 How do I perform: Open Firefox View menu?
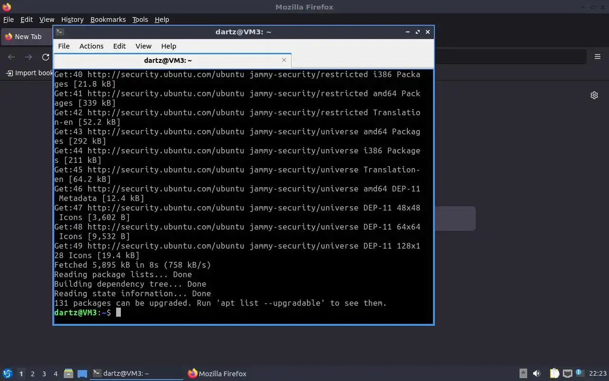pos(47,20)
